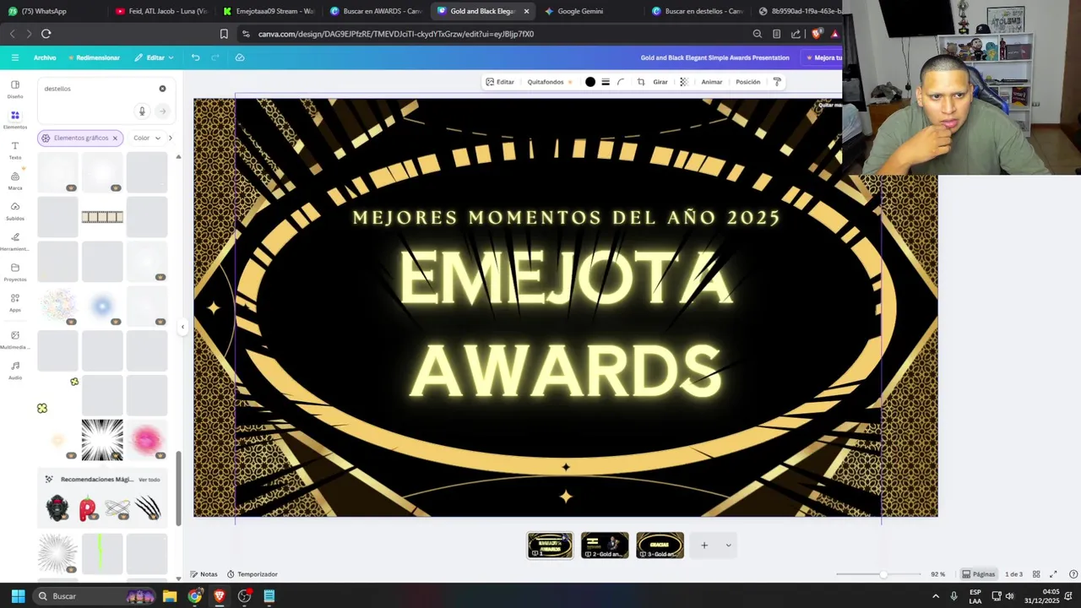This screenshot has width=1081, height=608.
Task: Show more filter chips with chevron
Action: (x=171, y=138)
